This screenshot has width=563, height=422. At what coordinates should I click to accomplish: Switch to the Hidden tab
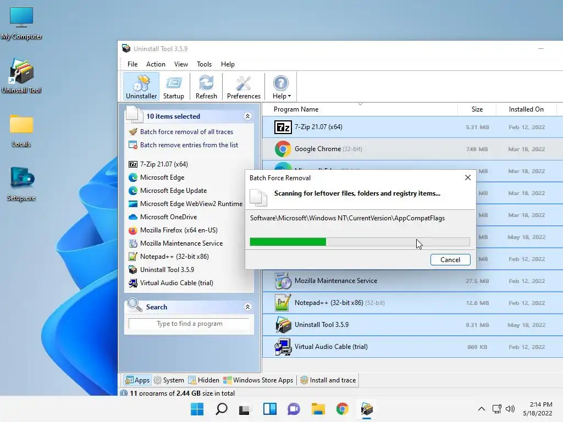(203, 380)
